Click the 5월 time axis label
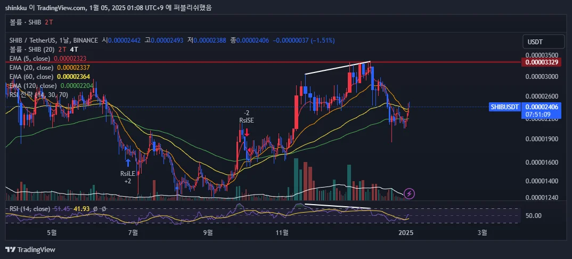This screenshot has height=259, width=572. pos(52,232)
